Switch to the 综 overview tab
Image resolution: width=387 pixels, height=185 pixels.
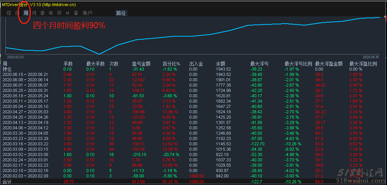9,13
